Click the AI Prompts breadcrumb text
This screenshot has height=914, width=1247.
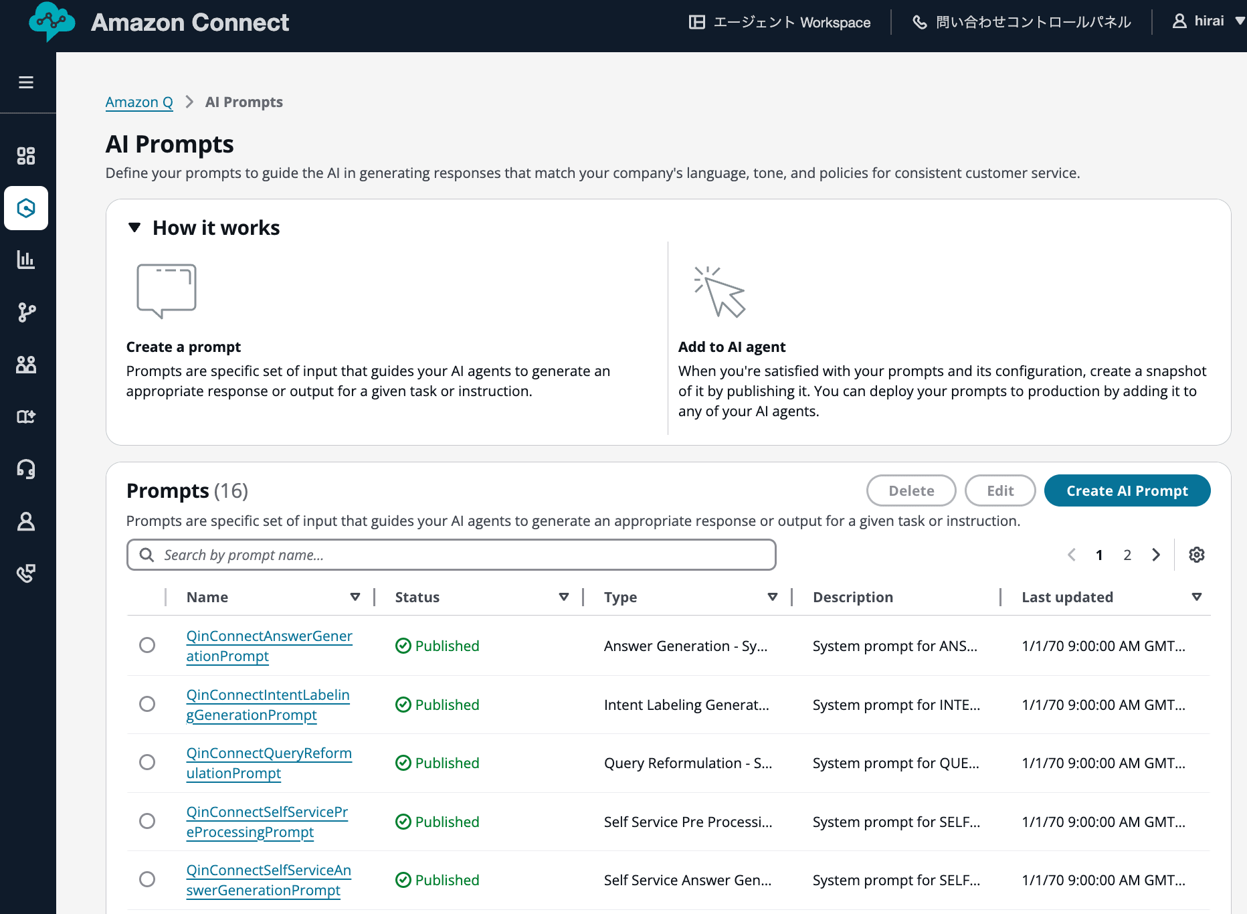(244, 102)
